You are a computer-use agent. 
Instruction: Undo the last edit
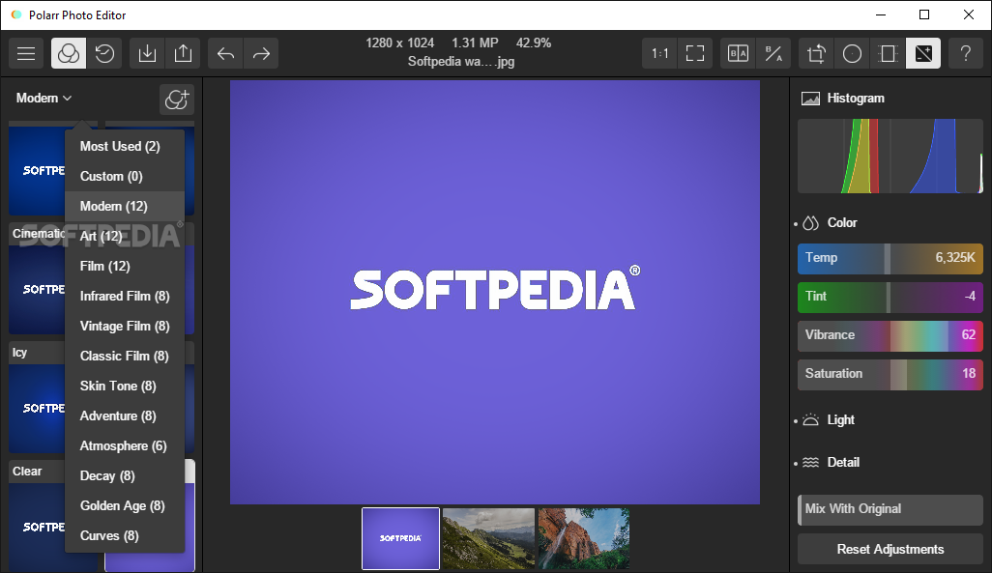point(226,53)
